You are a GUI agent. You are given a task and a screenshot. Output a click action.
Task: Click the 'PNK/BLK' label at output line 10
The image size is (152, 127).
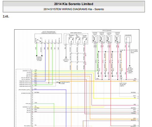point(134,113)
